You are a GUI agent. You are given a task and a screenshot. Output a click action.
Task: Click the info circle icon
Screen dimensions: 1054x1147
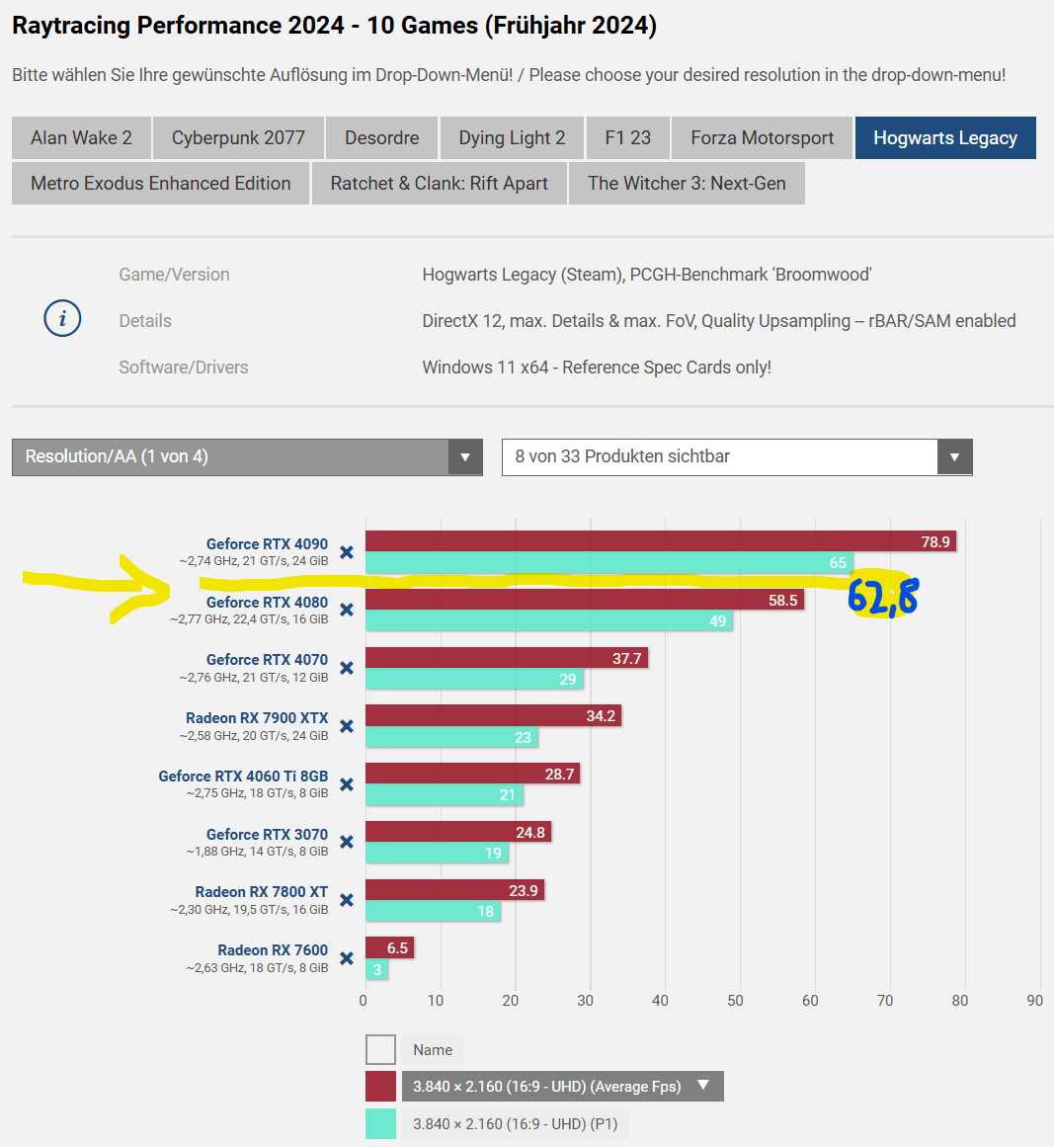click(62, 318)
